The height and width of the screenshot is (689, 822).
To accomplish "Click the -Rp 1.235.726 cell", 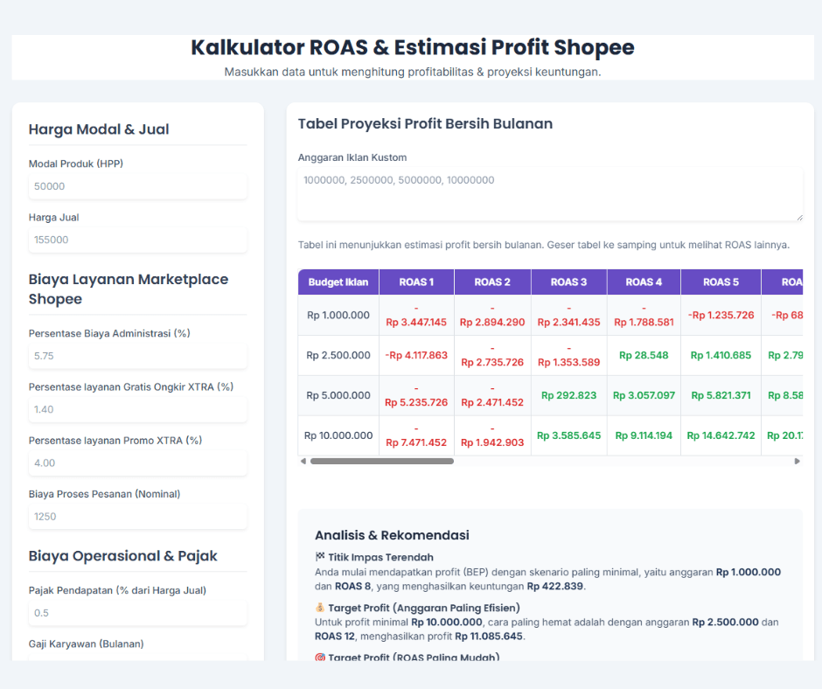I will [721, 315].
